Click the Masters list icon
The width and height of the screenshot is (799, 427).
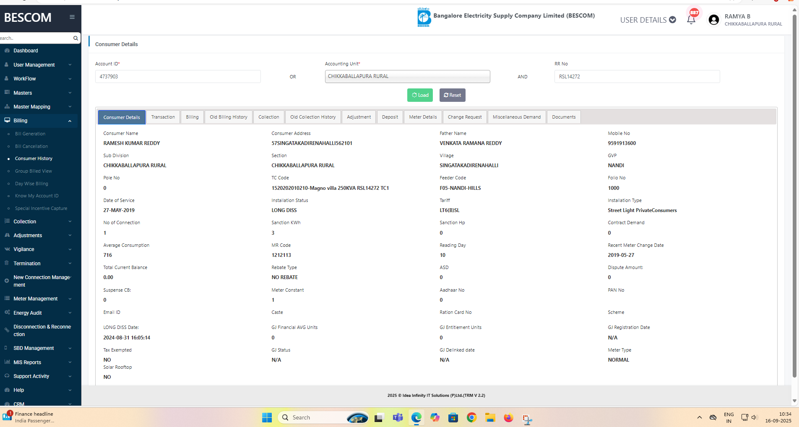7,93
